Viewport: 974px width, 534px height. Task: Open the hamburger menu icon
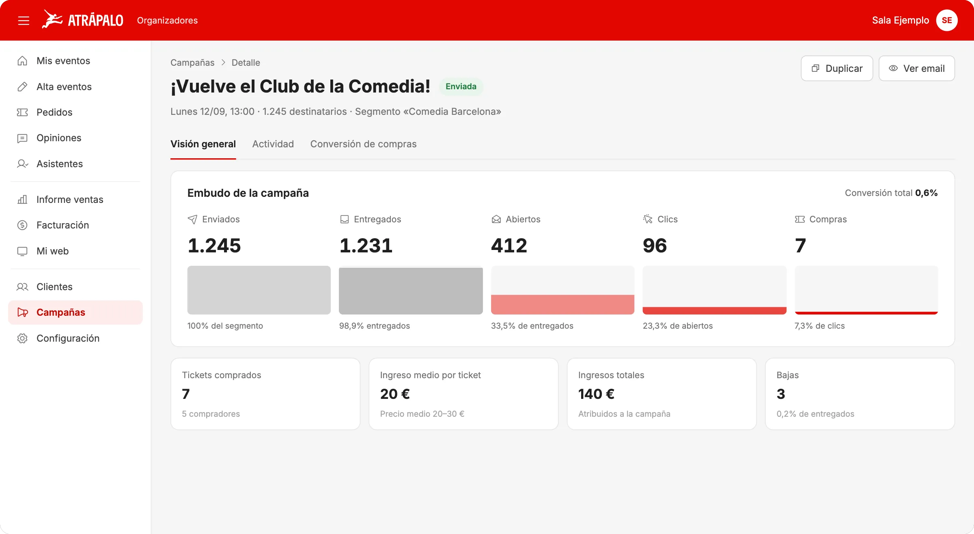pos(24,20)
